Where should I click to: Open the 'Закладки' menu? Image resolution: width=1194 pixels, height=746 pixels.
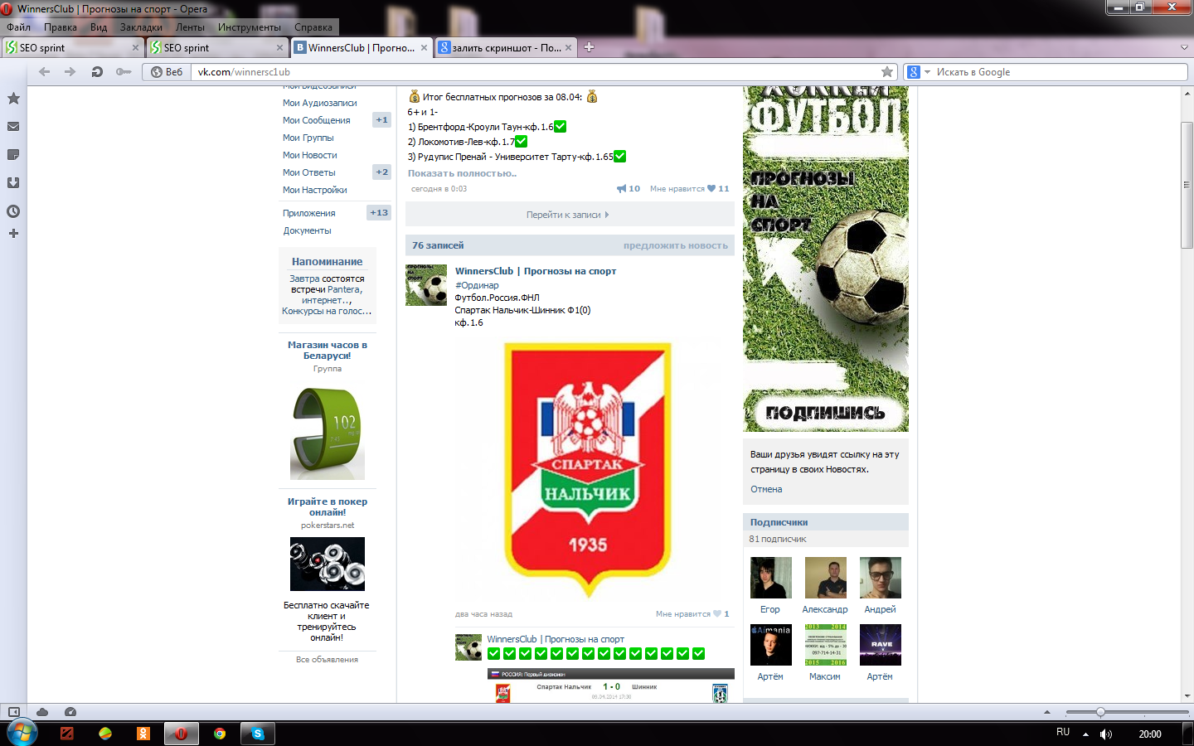point(141,27)
